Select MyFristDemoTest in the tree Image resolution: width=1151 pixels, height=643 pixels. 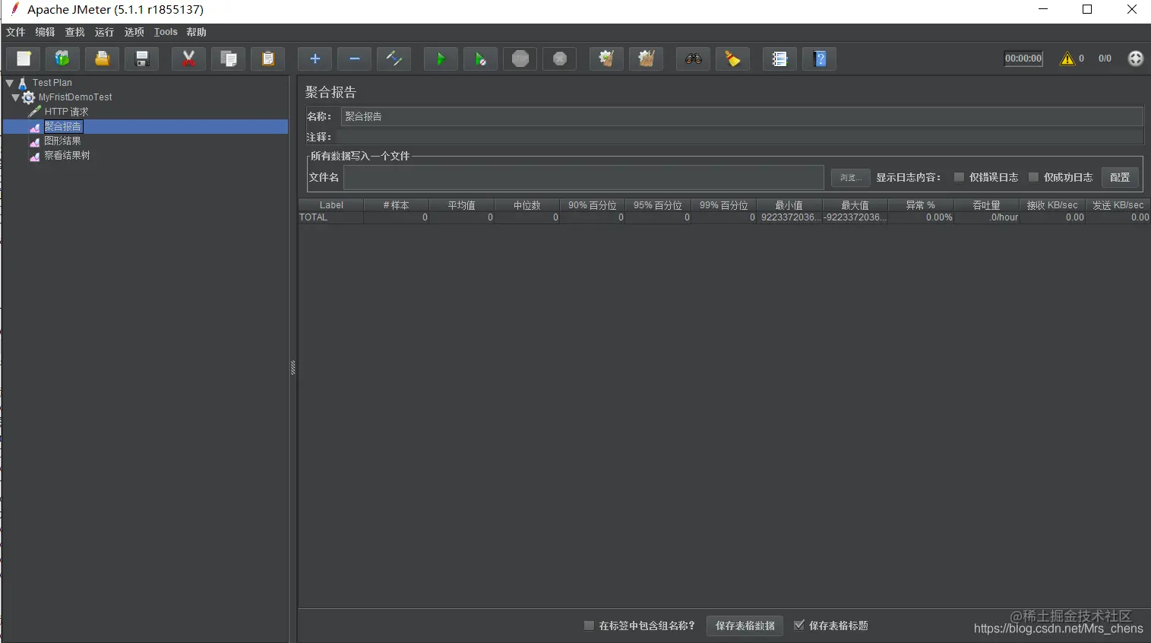[x=75, y=97]
